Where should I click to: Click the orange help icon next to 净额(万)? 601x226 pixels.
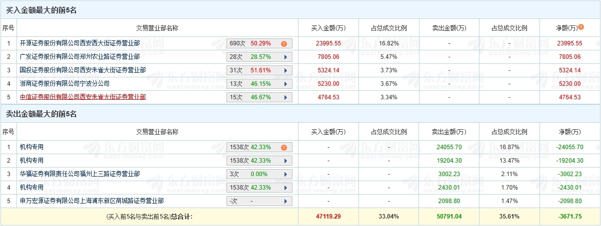(581, 27)
